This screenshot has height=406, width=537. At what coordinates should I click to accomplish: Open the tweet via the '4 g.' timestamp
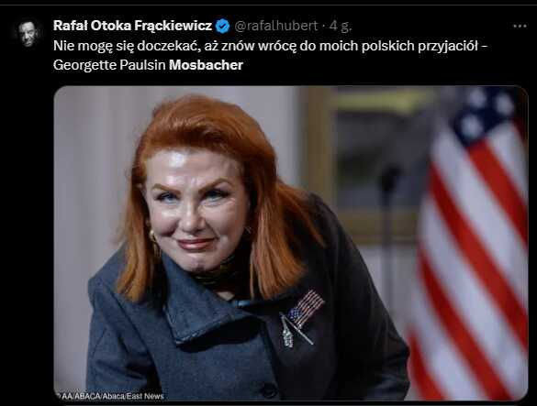341,26
